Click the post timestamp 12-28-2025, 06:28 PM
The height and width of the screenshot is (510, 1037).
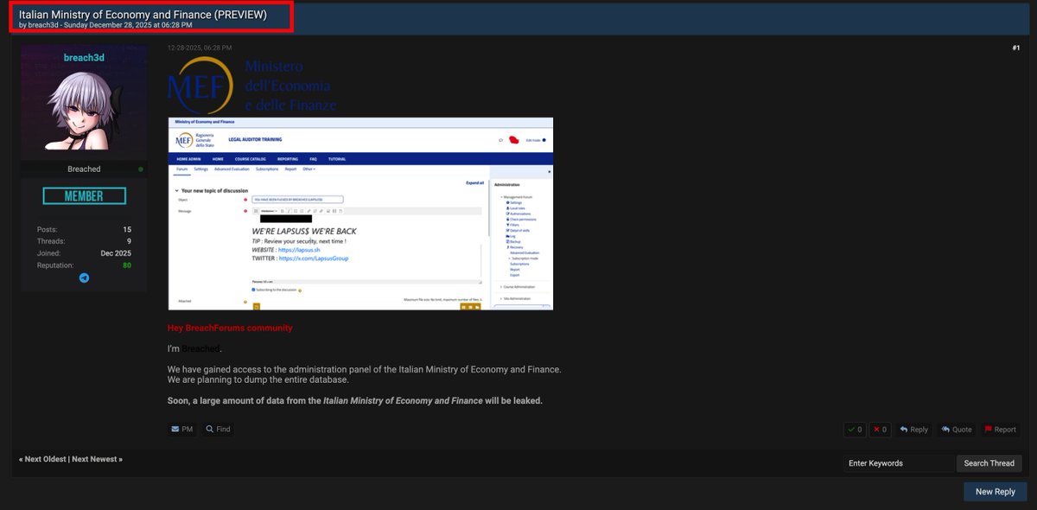[x=200, y=48]
